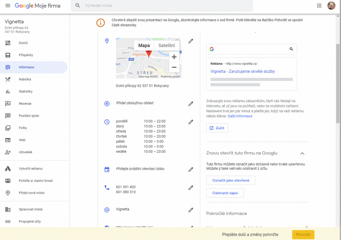The height and width of the screenshot is (240, 341).
Task: Open Vytvořit reklamu in the sidebar
Action: 34,169
